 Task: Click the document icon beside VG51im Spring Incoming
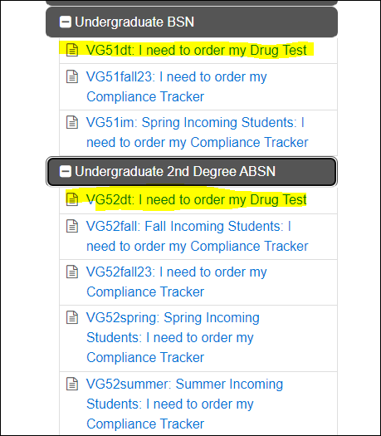click(72, 122)
